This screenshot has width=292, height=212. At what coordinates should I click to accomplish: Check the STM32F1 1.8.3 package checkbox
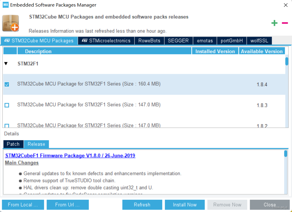pyautogui.click(x=7, y=105)
